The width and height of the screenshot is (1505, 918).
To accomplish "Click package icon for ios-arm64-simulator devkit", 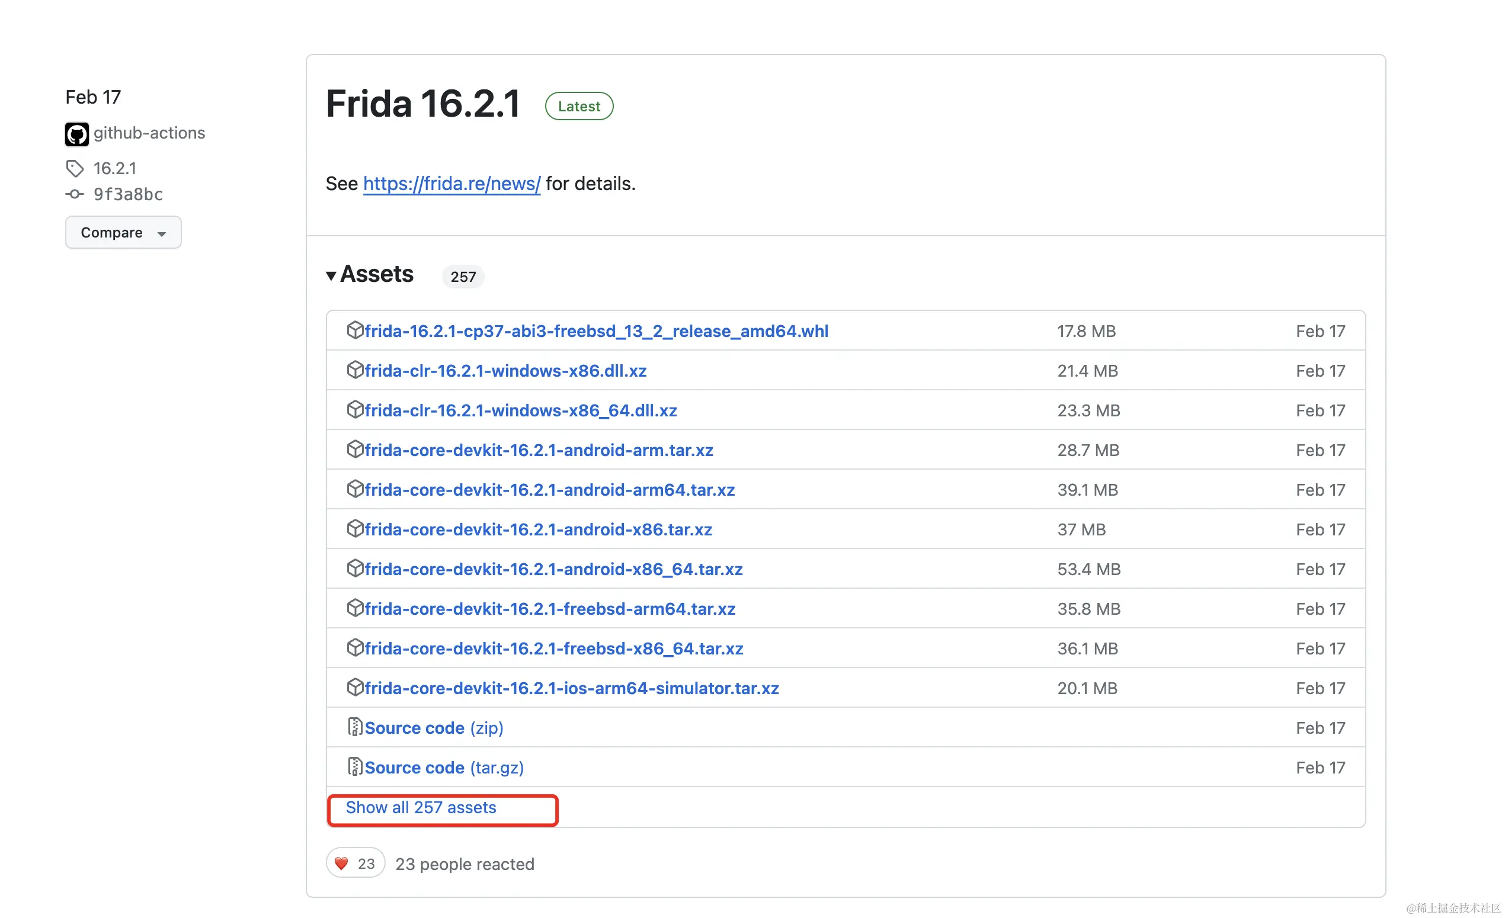I will (355, 687).
